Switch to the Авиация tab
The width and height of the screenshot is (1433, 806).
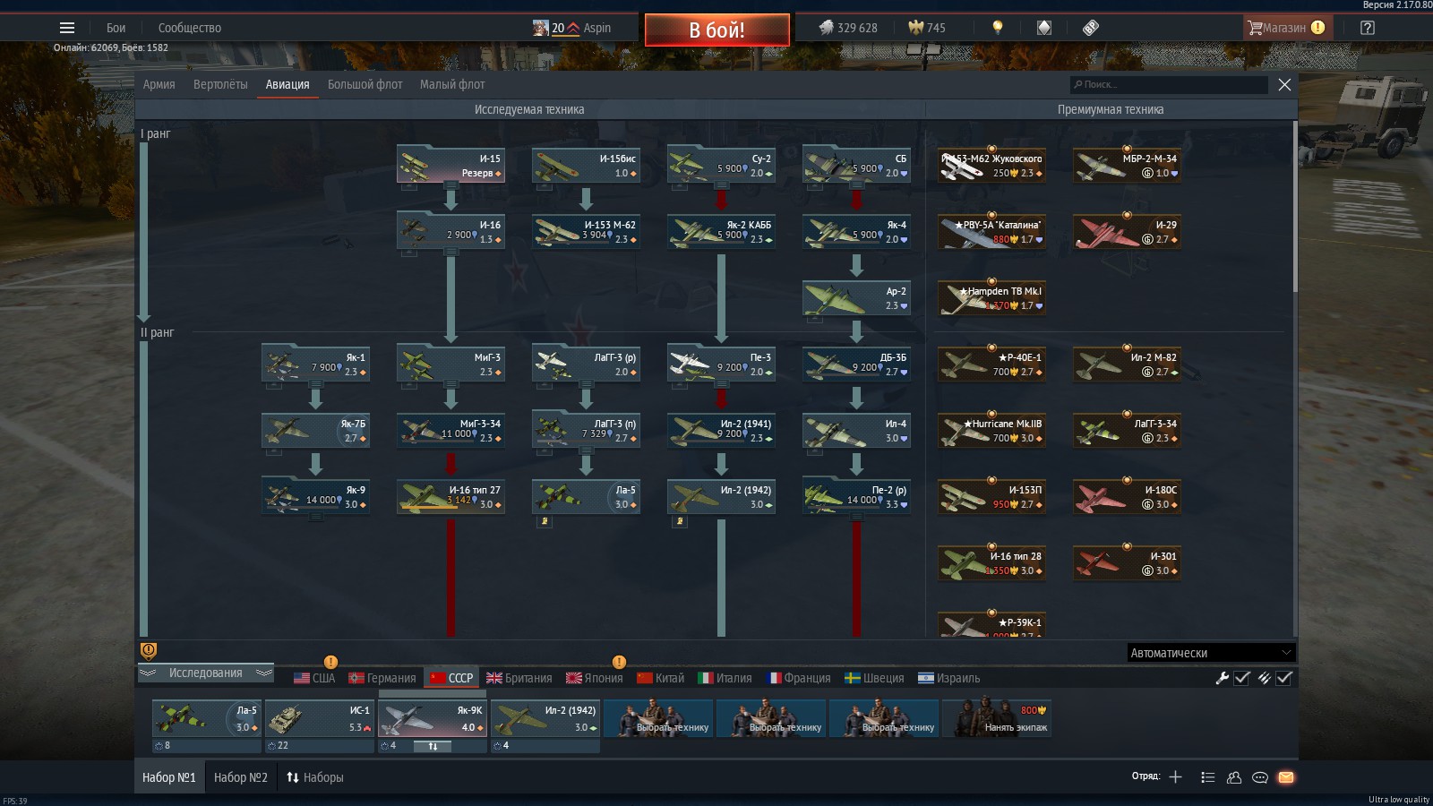[x=287, y=84]
